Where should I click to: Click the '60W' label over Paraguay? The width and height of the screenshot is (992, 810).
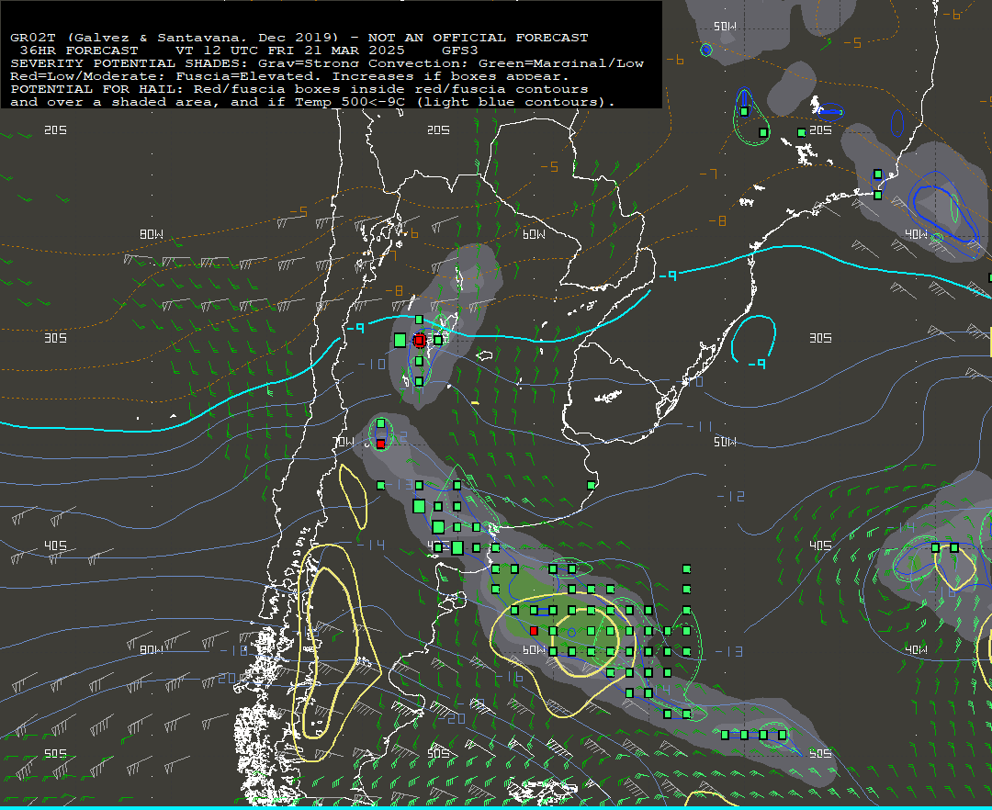click(534, 234)
